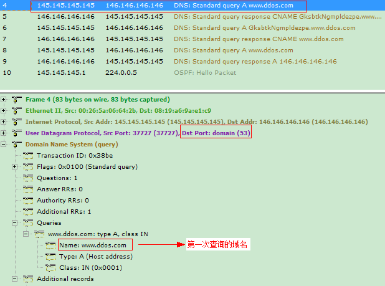Select the Authority RRs: 0 field

[x=62, y=201]
